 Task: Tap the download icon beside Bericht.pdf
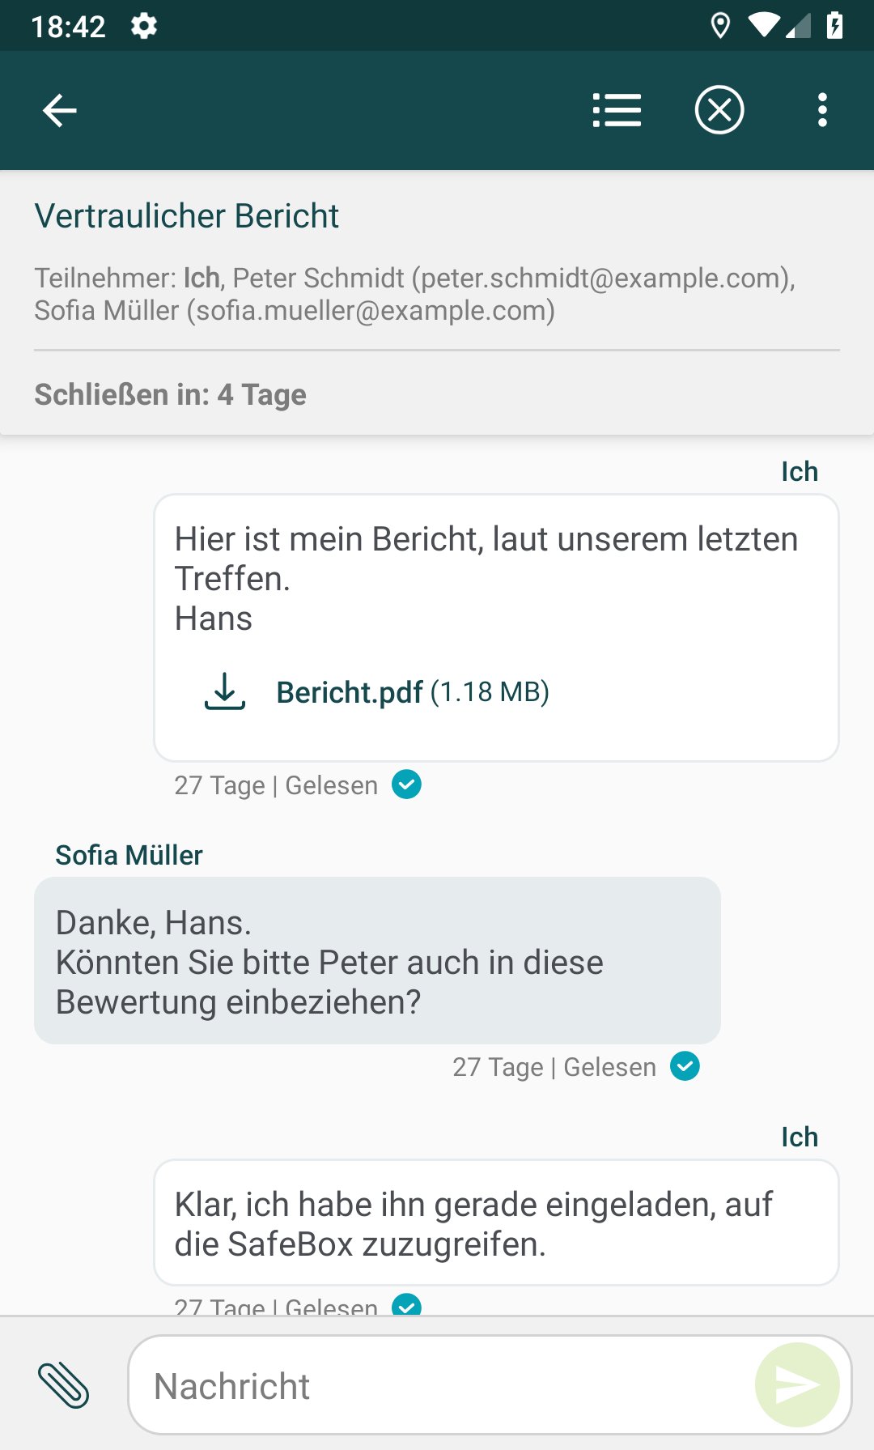224,692
